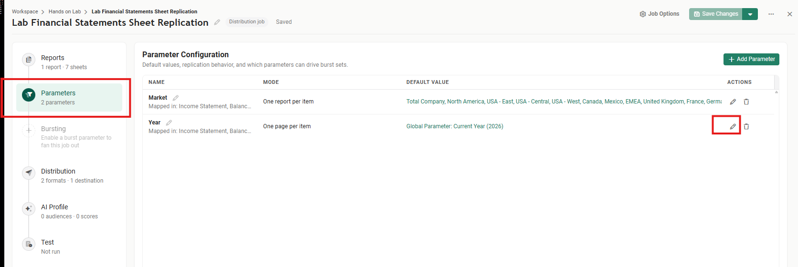Image resolution: width=798 pixels, height=267 pixels.
Task: Rename the Year parameter pencil icon
Action: tap(169, 123)
